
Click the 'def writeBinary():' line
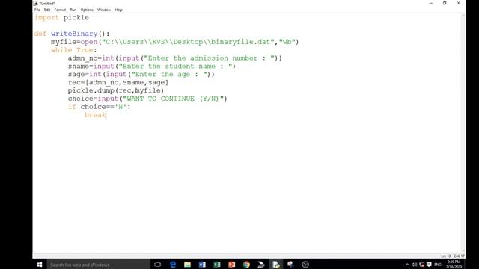(72, 34)
